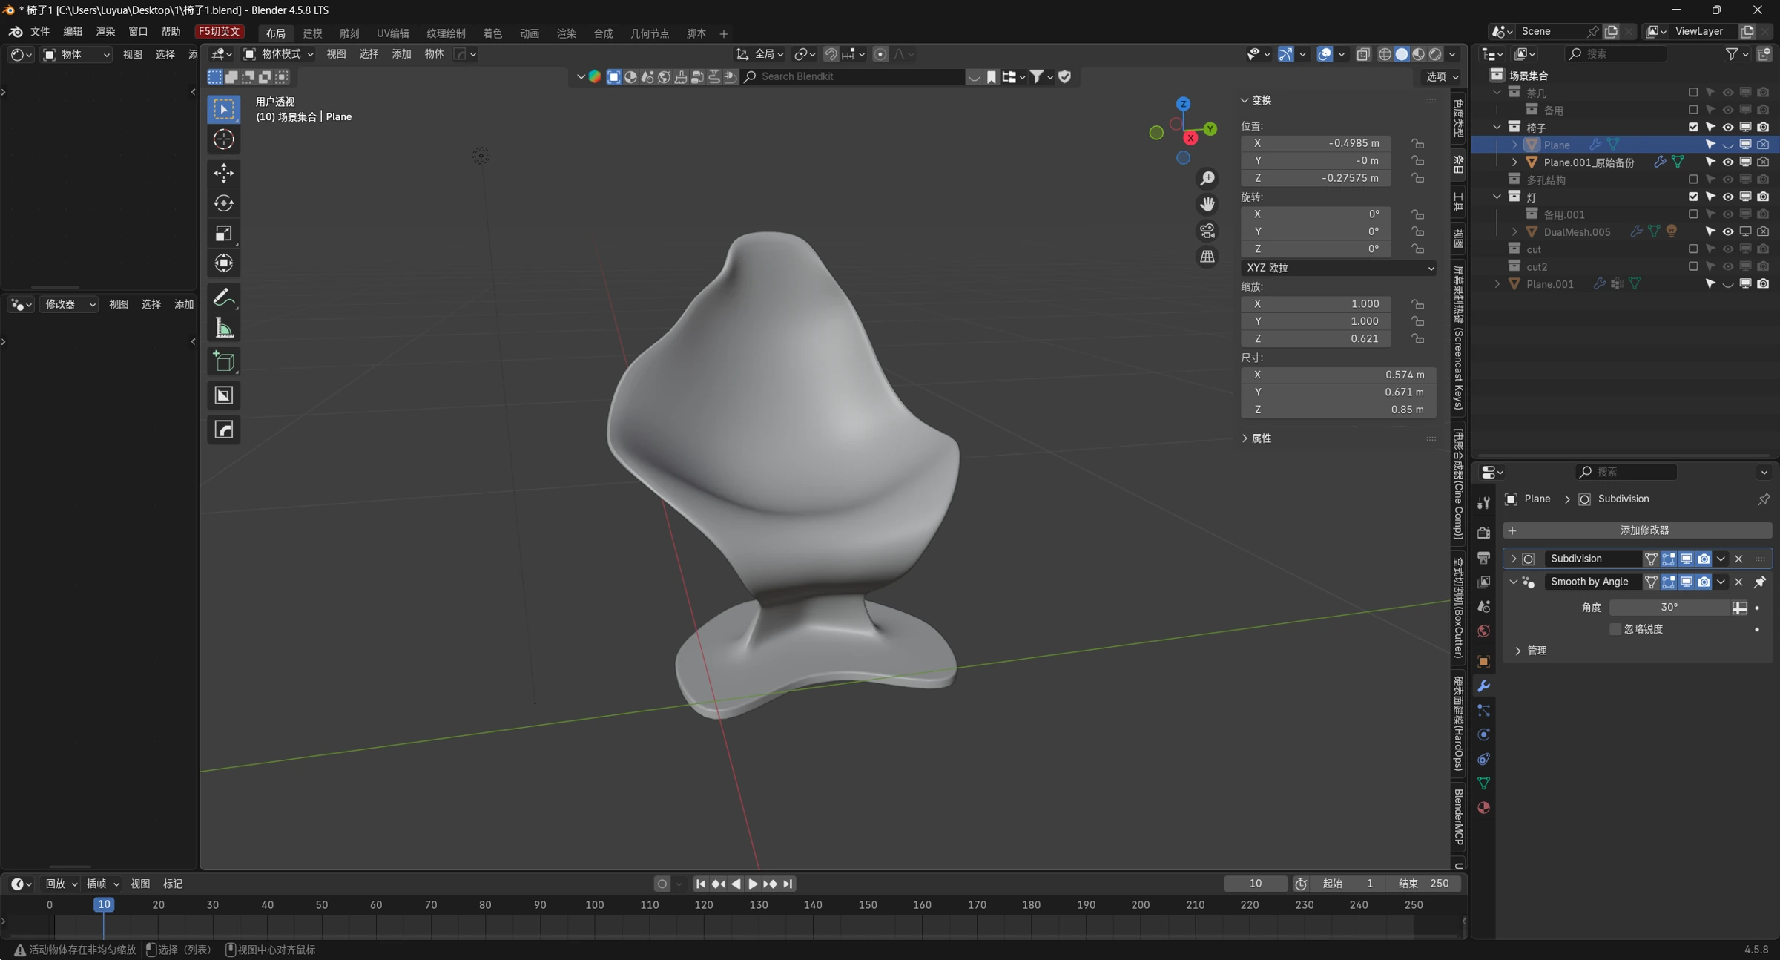Screen dimensions: 1780x960
Task: Activate the Move tool
Action: [223, 173]
